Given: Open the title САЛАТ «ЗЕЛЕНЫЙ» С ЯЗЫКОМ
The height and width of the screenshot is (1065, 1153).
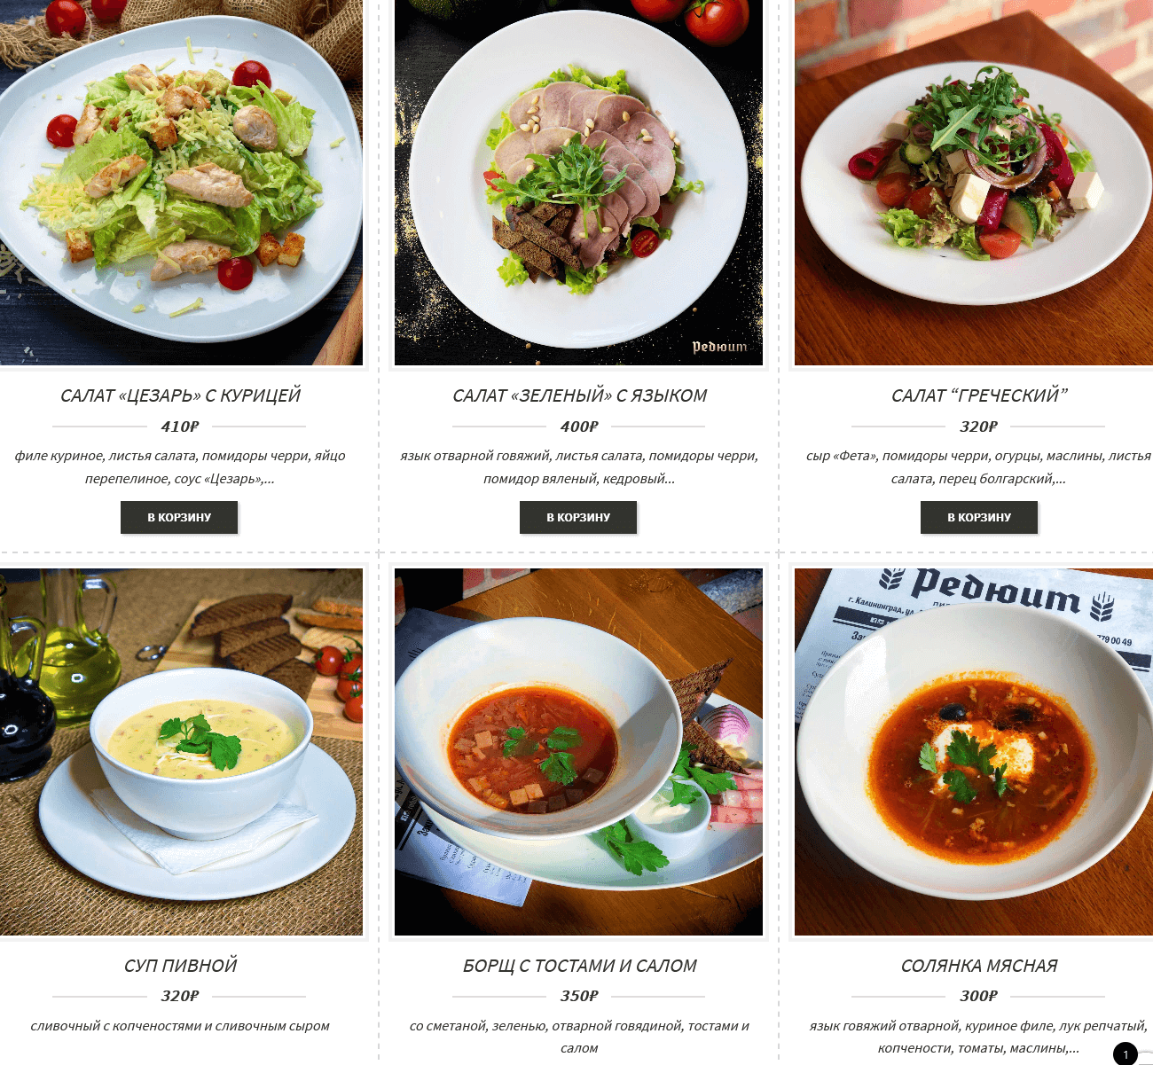Looking at the screenshot, I should point(579,395).
